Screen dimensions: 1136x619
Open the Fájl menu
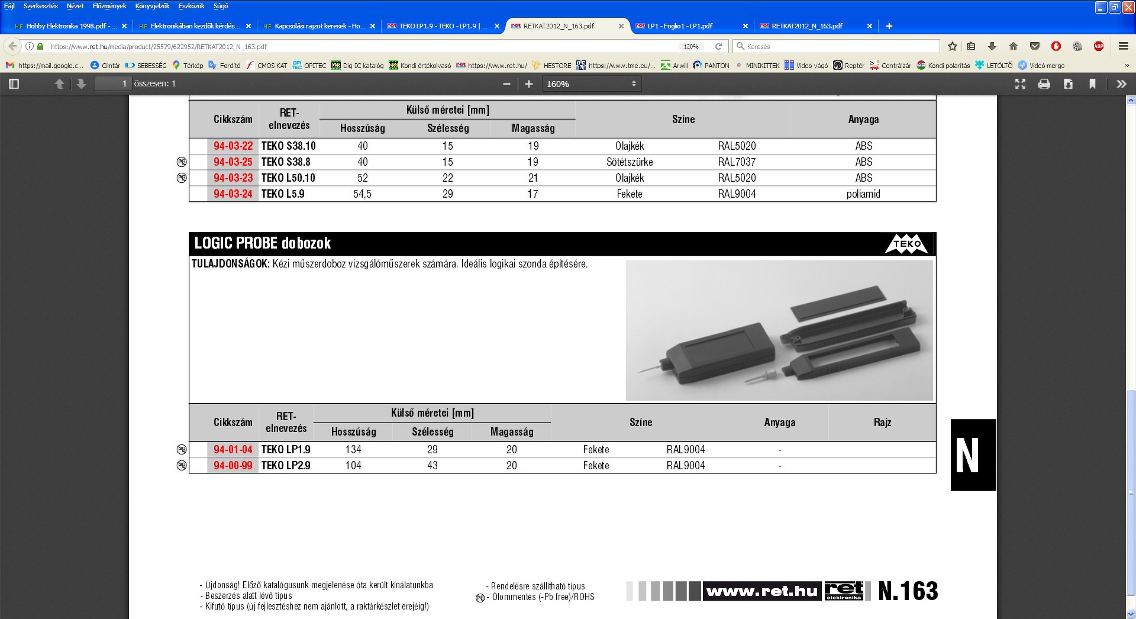[9, 6]
